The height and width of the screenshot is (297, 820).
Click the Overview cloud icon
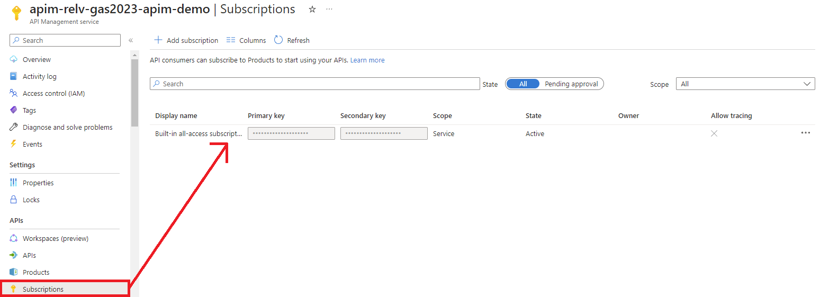coord(14,59)
